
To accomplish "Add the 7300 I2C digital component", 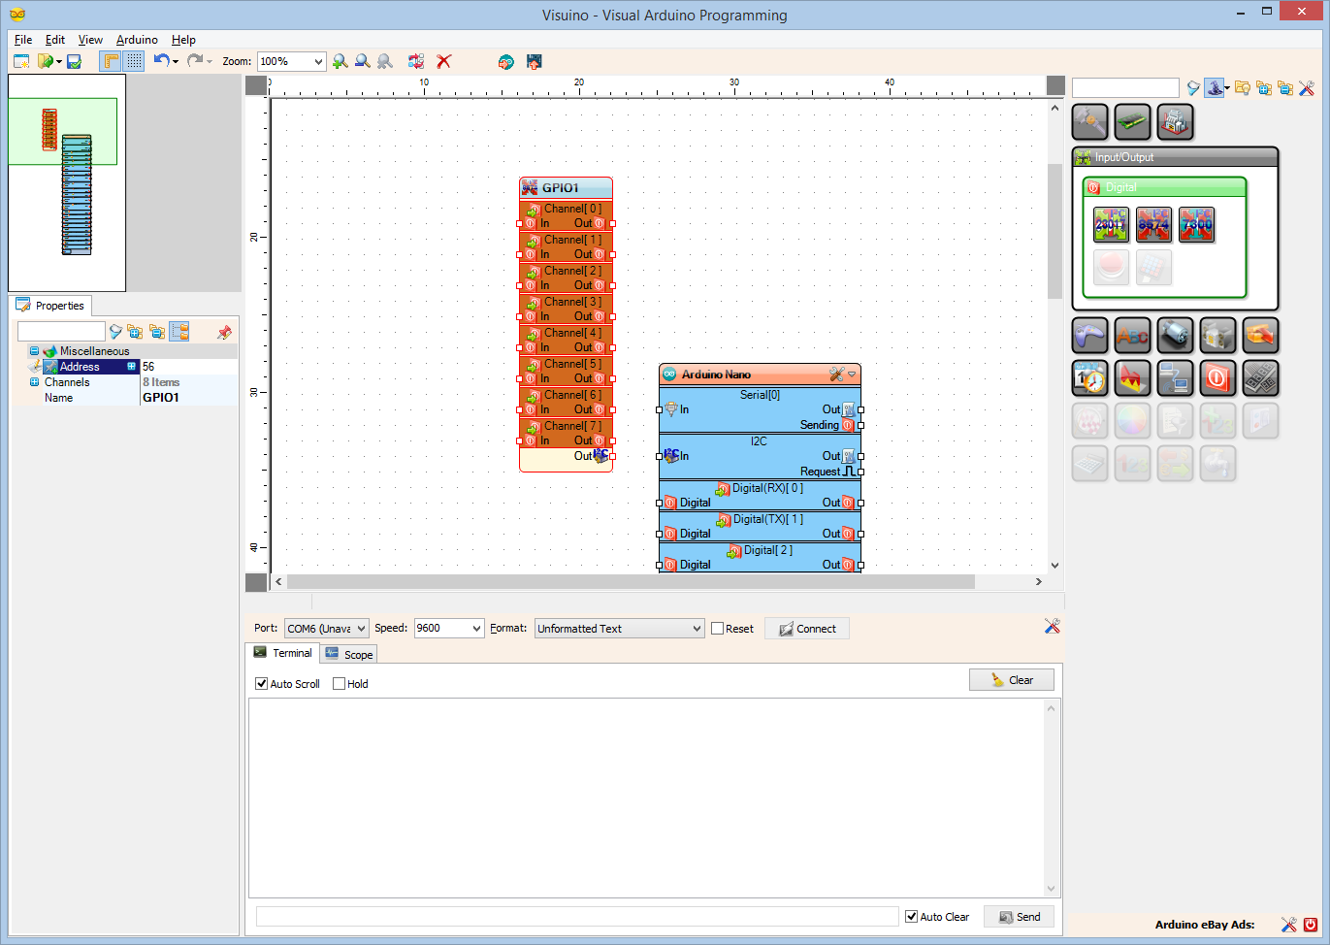I will (1196, 224).
